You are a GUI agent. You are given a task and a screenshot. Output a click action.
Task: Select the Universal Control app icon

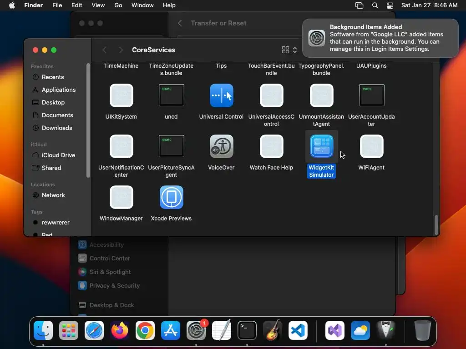(x=222, y=95)
